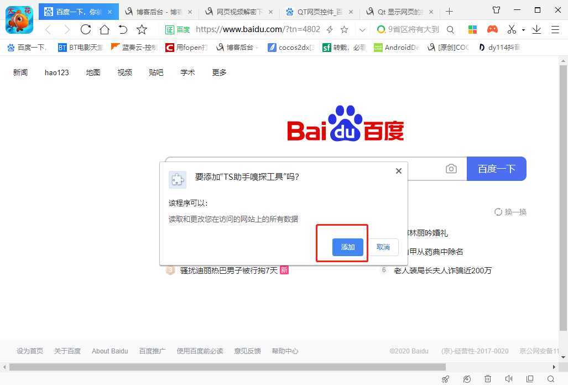
Task: Reload the page with refresh icon
Action: [x=86, y=29]
